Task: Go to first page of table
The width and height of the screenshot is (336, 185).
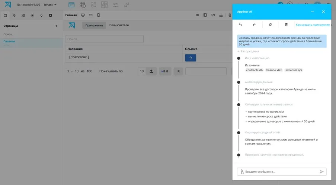Action: [x=164, y=71]
